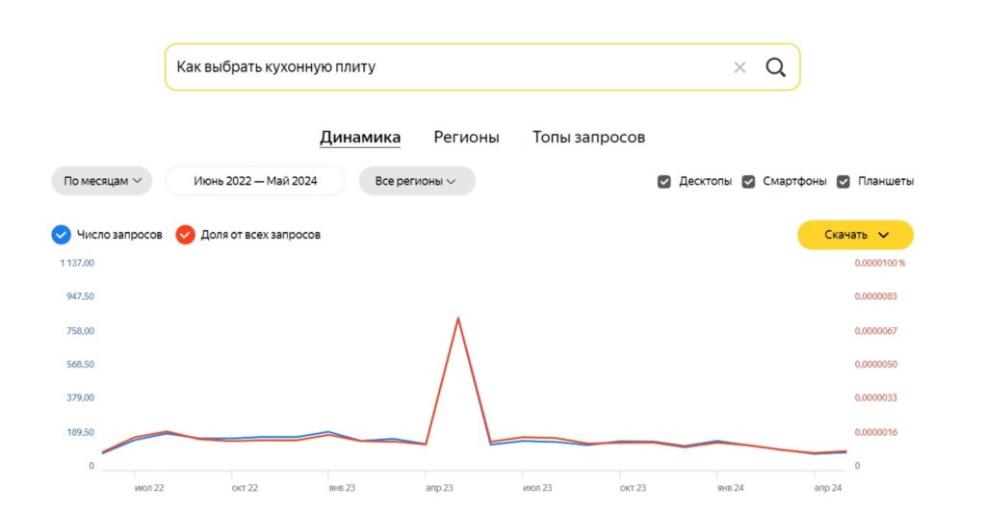Click the 379,00 left axis value
Screen dimensions: 986x511
(81, 397)
